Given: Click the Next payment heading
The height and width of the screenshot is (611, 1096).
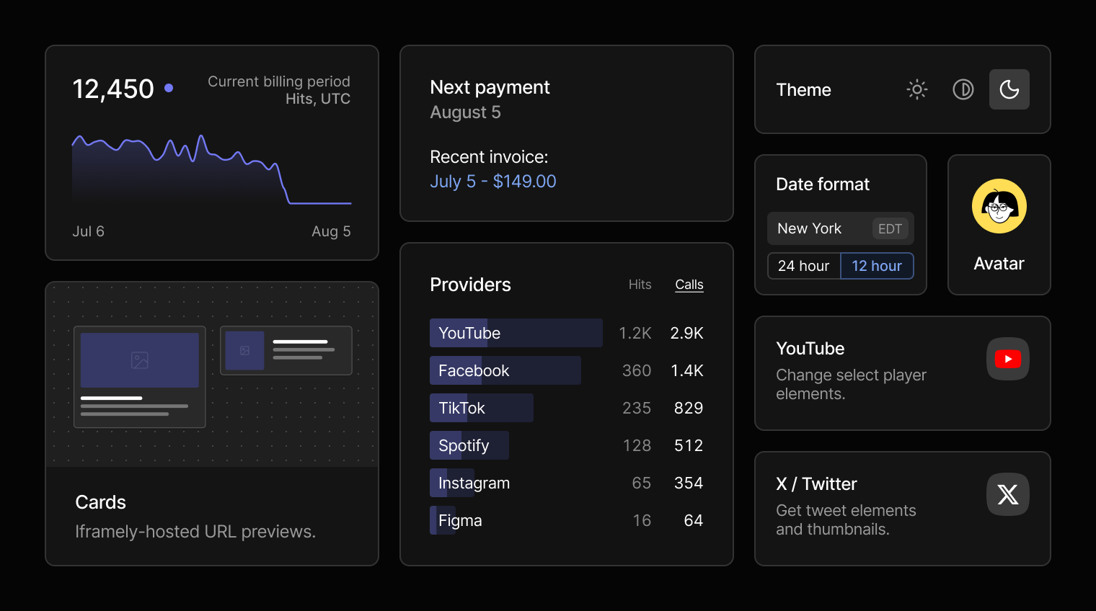Looking at the screenshot, I should [490, 87].
